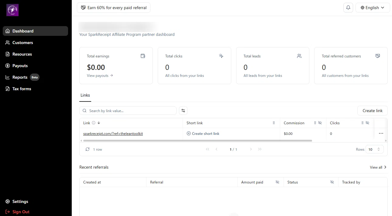Click Create short link

click(x=203, y=133)
